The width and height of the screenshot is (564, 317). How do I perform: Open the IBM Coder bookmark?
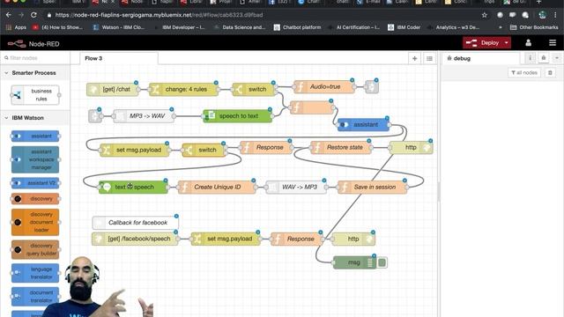(x=404, y=27)
